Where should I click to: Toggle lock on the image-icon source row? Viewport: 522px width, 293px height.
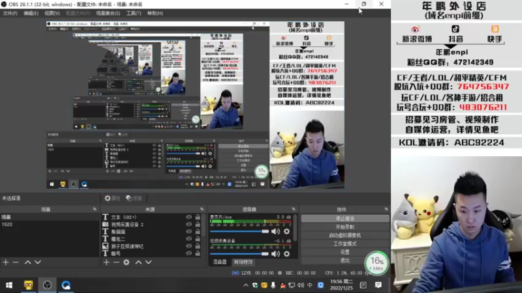pos(198,246)
